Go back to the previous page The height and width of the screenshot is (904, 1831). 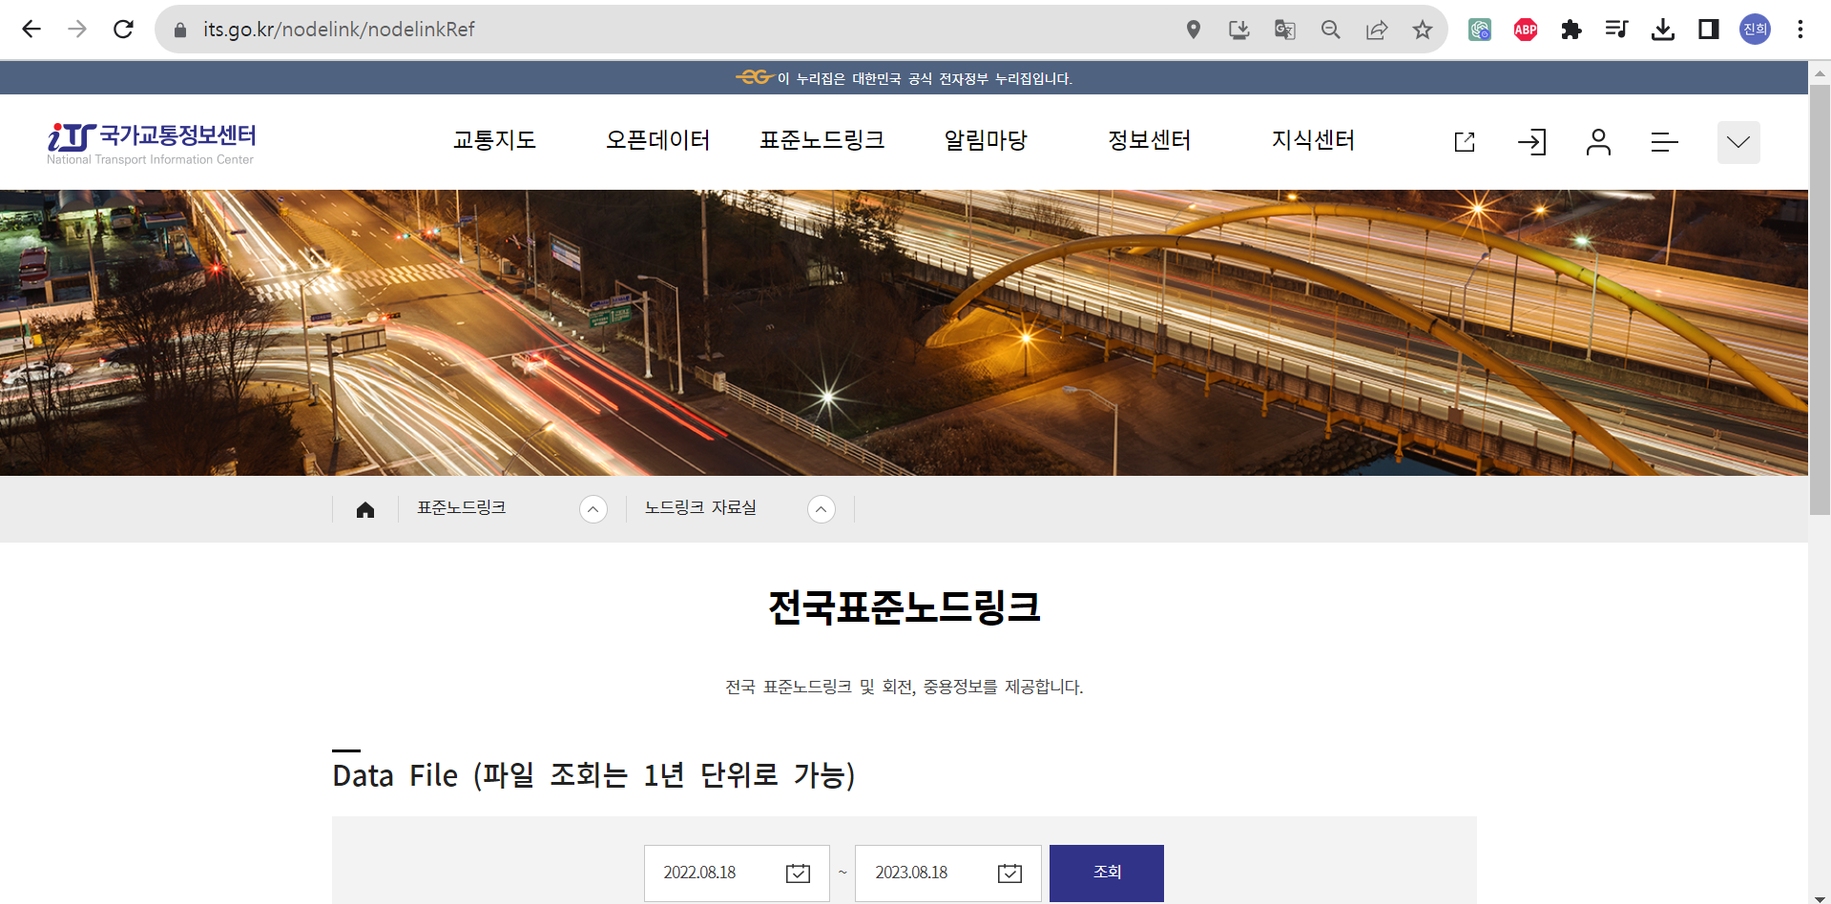pyautogui.click(x=31, y=30)
